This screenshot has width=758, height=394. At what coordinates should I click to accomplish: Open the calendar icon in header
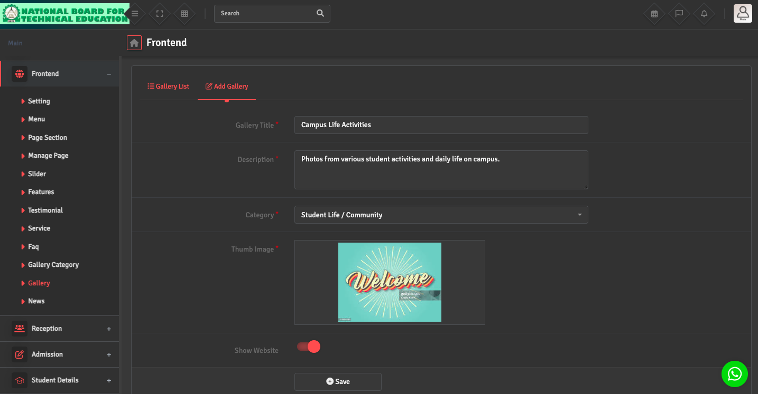coord(654,14)
